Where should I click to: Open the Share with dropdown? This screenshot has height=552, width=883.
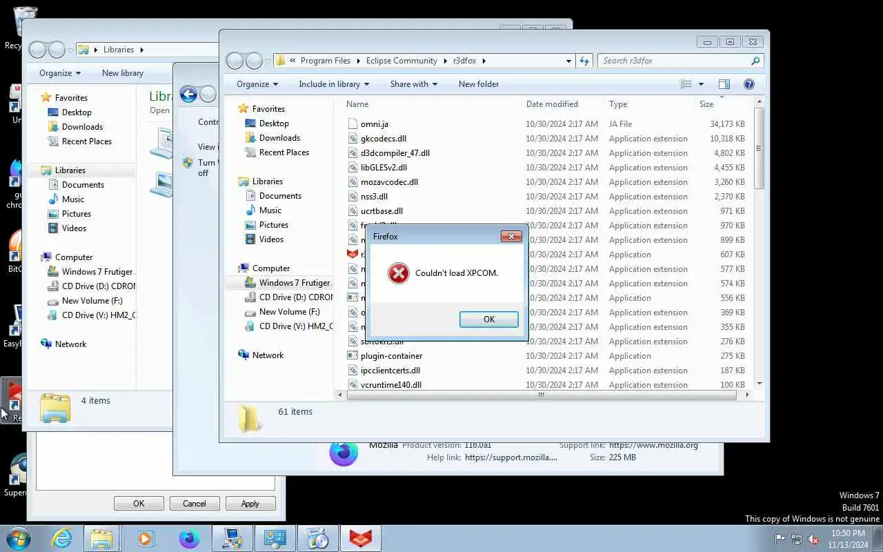tap(413, 84)
